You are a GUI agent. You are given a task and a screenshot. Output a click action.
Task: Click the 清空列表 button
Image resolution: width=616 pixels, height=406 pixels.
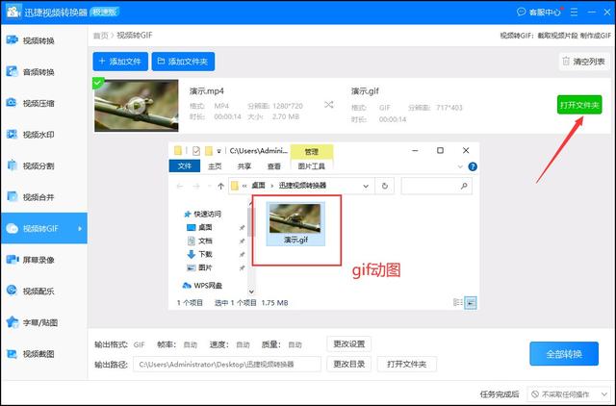584,62
